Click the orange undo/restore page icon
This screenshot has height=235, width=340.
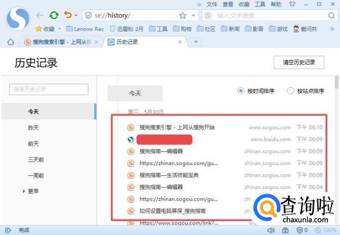click(x=68, y=15)
